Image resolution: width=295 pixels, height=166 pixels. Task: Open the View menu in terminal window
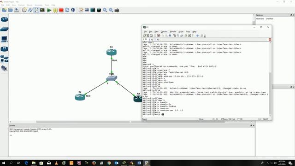tap(156, 32)
